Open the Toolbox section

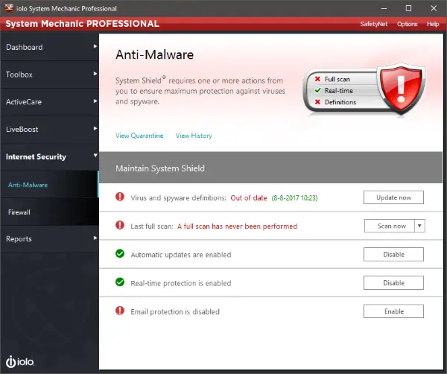(50, 75)
